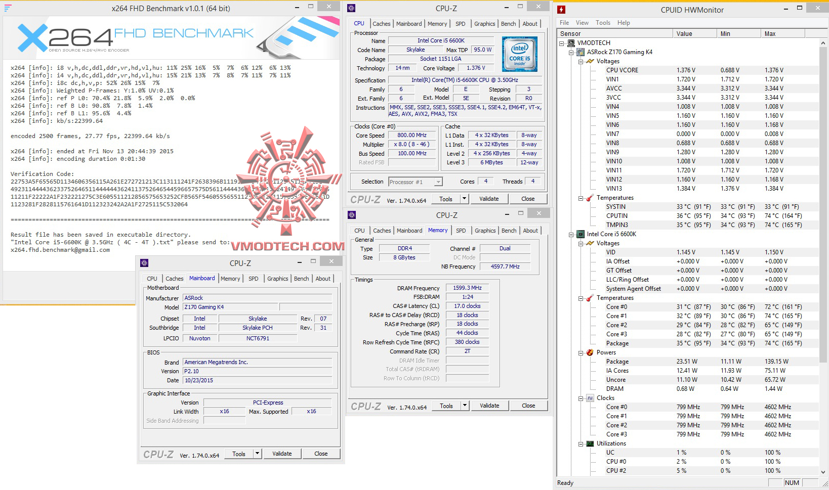Open About tab in top CPU-Z window

click(530, 24)
